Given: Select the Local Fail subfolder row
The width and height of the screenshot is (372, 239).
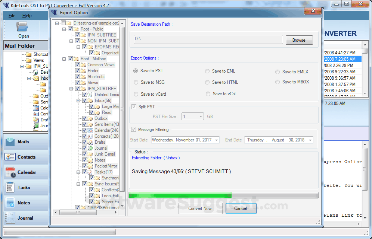Looking at the screenshot, I should pyautogui.click(x=110, y=196).
